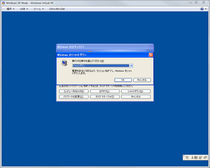210x168 pixels.
Task: Click the IME input mode 'A' indicator
Action: click(x=192, y=157)
